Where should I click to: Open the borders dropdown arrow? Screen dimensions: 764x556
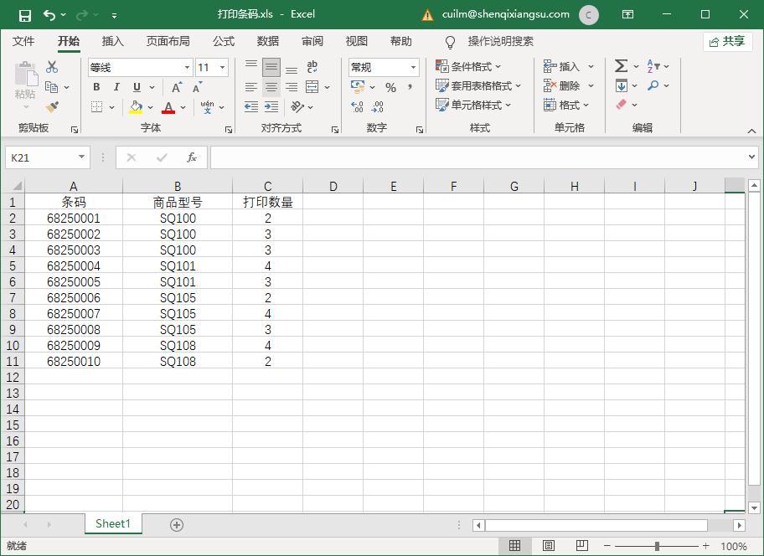click(111, 107)
